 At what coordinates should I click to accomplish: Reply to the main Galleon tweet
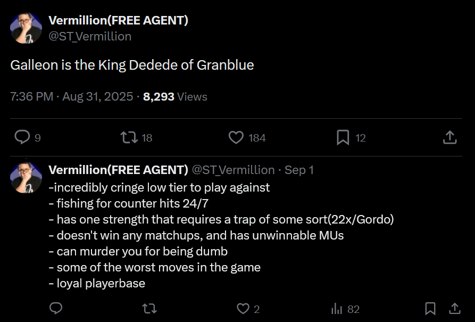(22, 138)
